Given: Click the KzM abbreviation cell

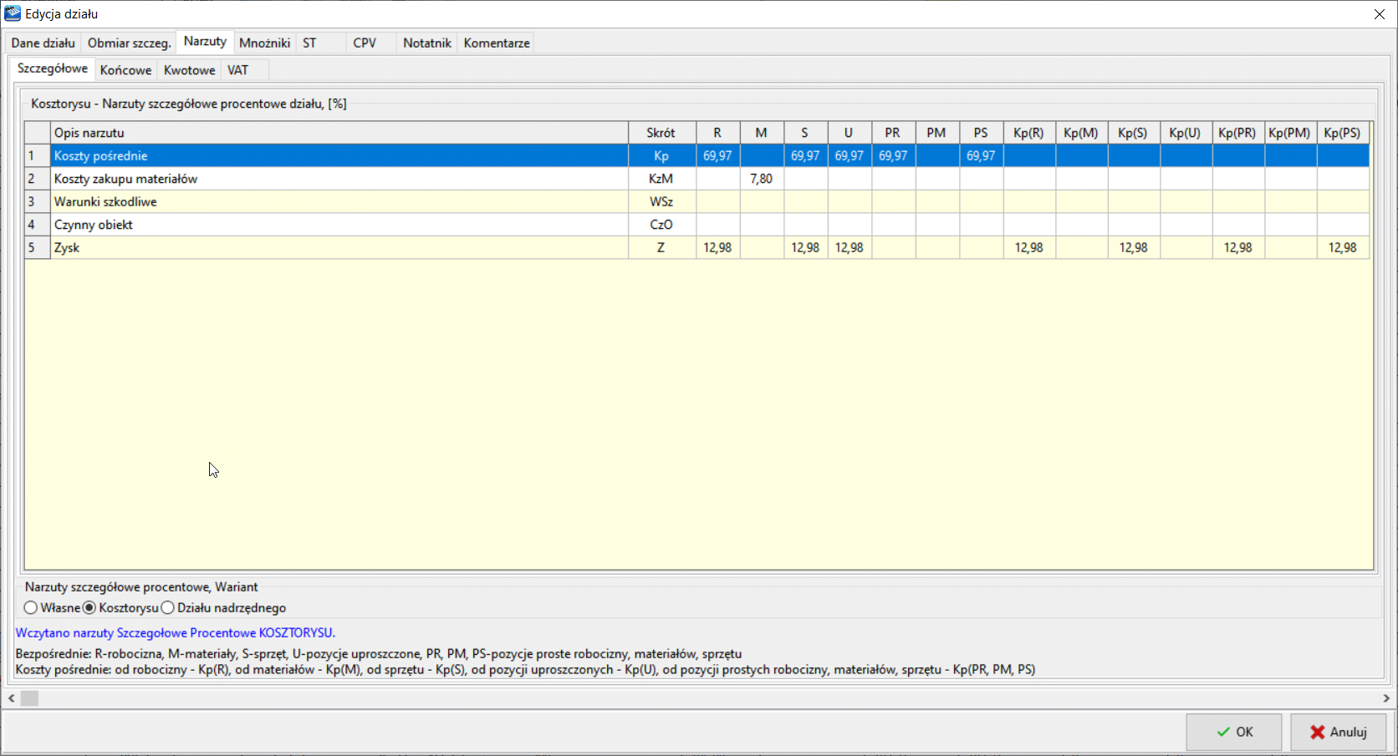Looking at the screenshot, I should tap(661, 179).
